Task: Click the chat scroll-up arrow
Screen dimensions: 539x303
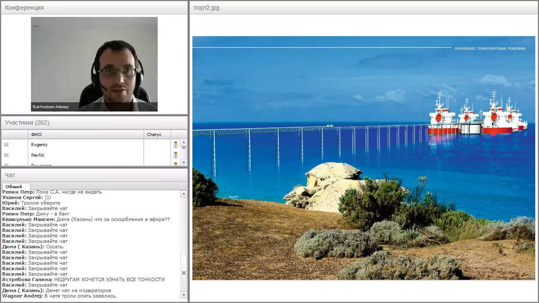Action: point(184,194)
